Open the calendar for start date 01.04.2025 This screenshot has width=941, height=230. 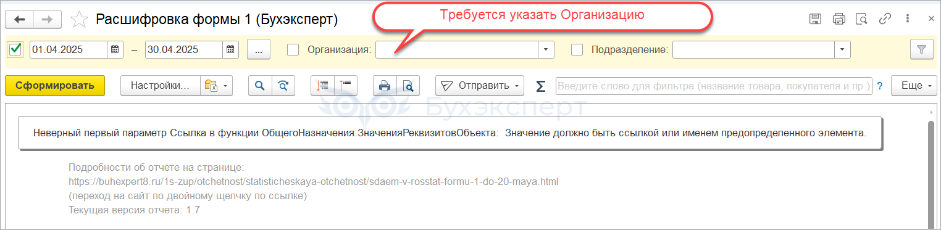pos(115,50)
